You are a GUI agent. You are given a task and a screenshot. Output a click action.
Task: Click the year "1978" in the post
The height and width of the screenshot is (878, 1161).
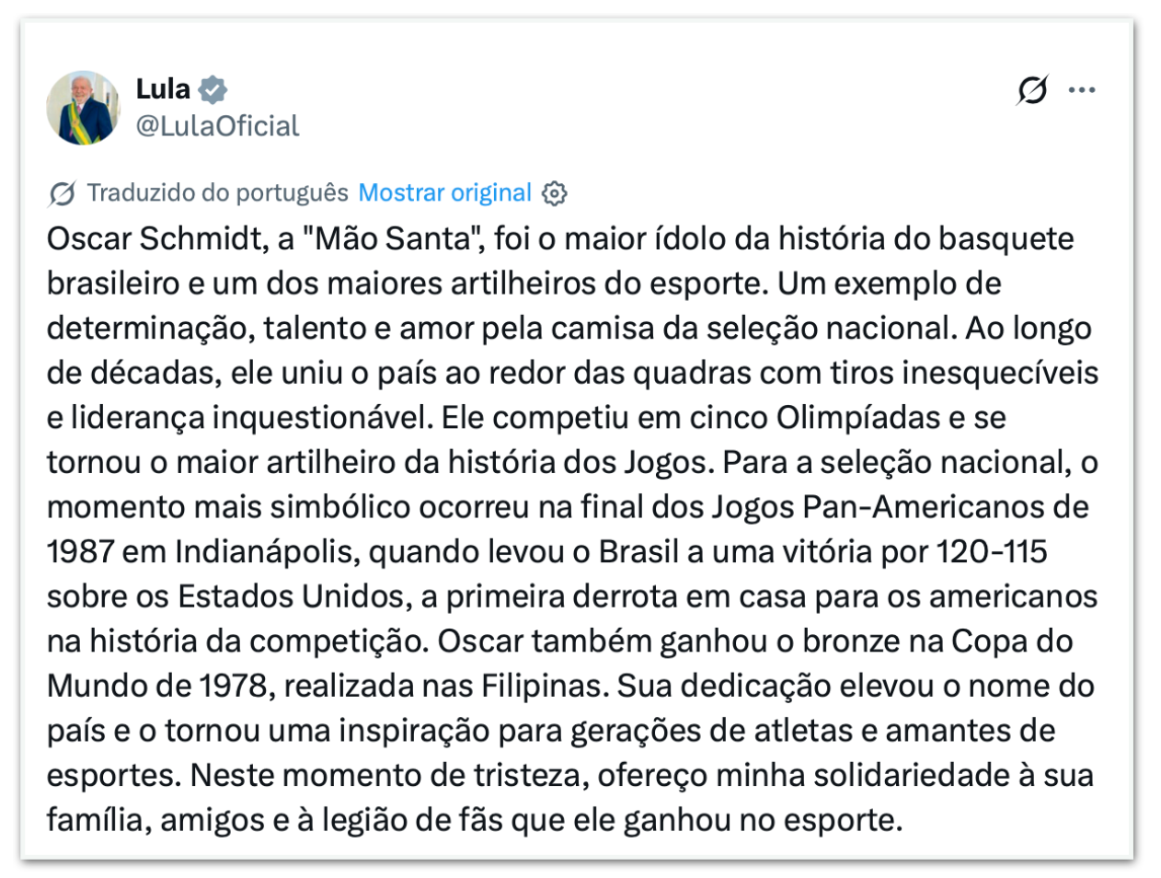(234, 686)
